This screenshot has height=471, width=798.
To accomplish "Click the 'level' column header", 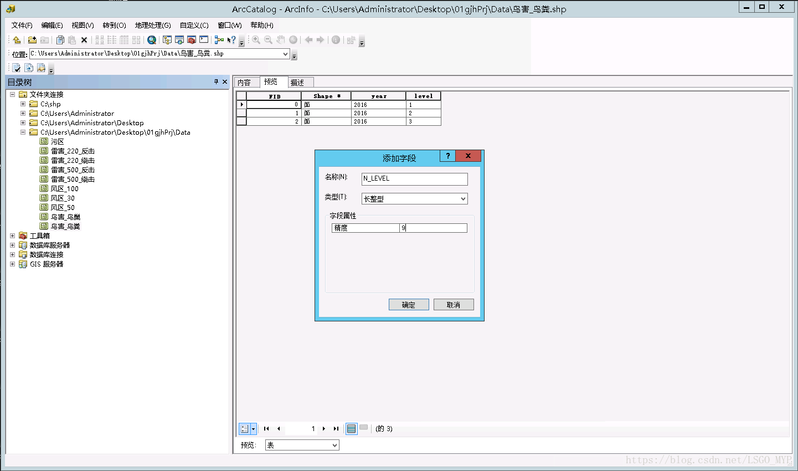I will click(424, 96).
